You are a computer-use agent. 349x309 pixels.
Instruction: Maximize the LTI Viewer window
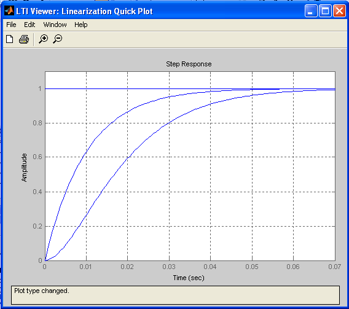pos(325,10)
